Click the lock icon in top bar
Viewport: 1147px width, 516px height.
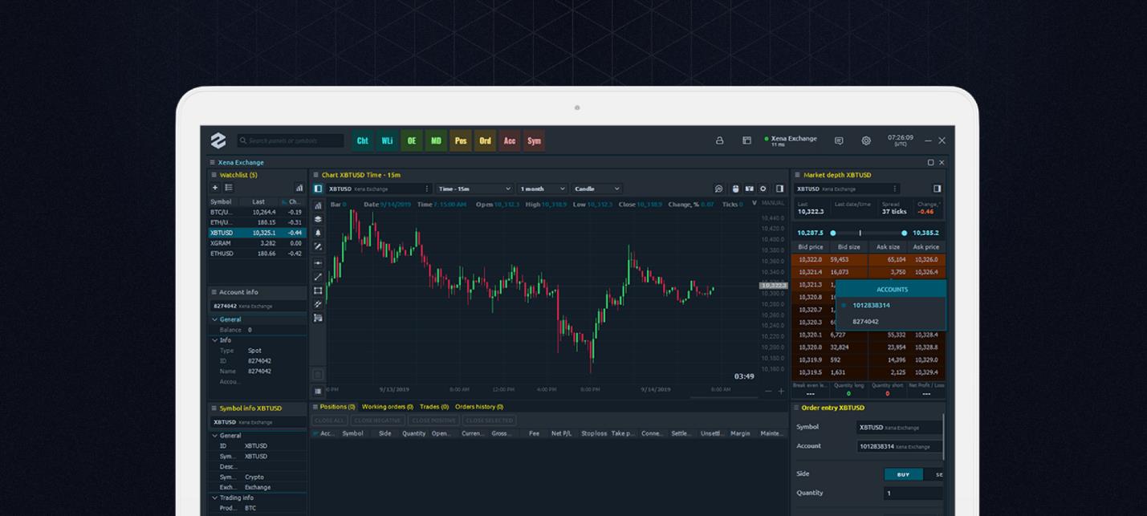coord(719,140)
